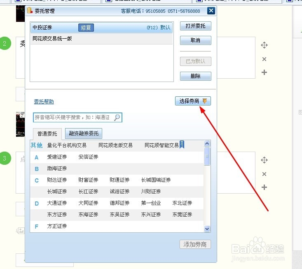Select 第一创业 broker
This screenshot has width=302, height=269.
click(151, 203)
